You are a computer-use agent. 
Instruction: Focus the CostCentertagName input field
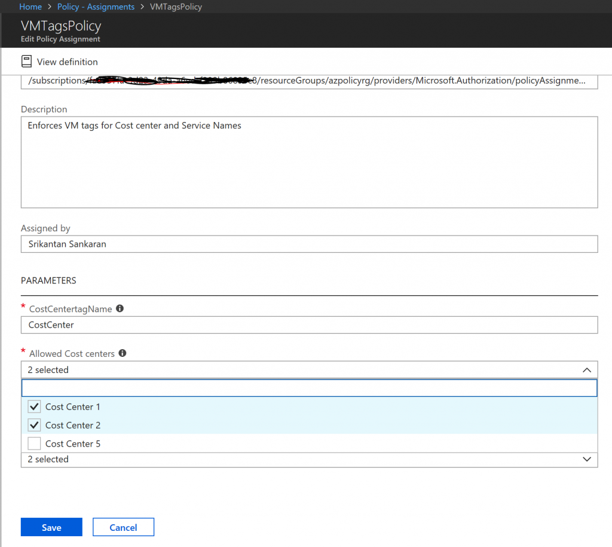pos(309,325)
